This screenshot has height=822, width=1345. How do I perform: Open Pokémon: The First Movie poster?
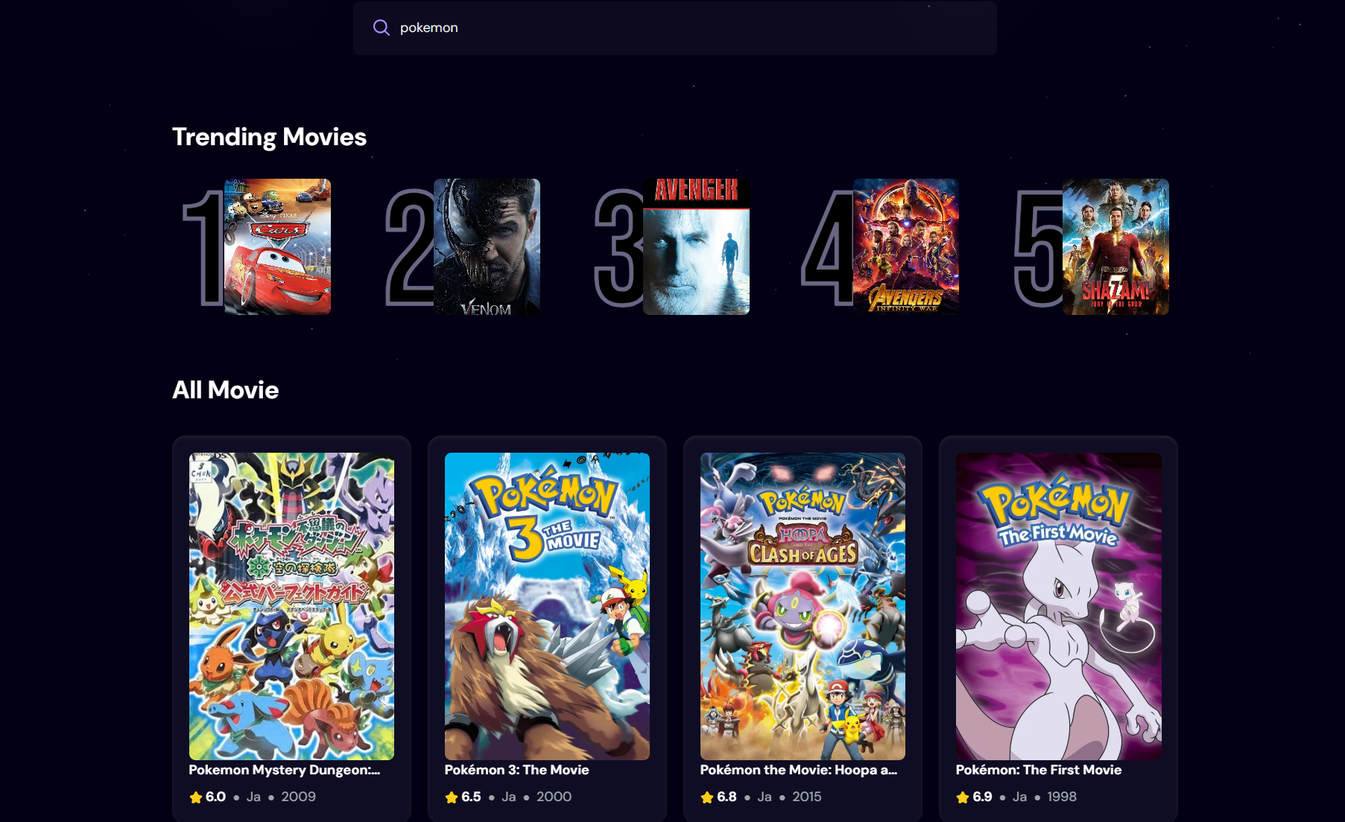click(x=1058, y=606)
